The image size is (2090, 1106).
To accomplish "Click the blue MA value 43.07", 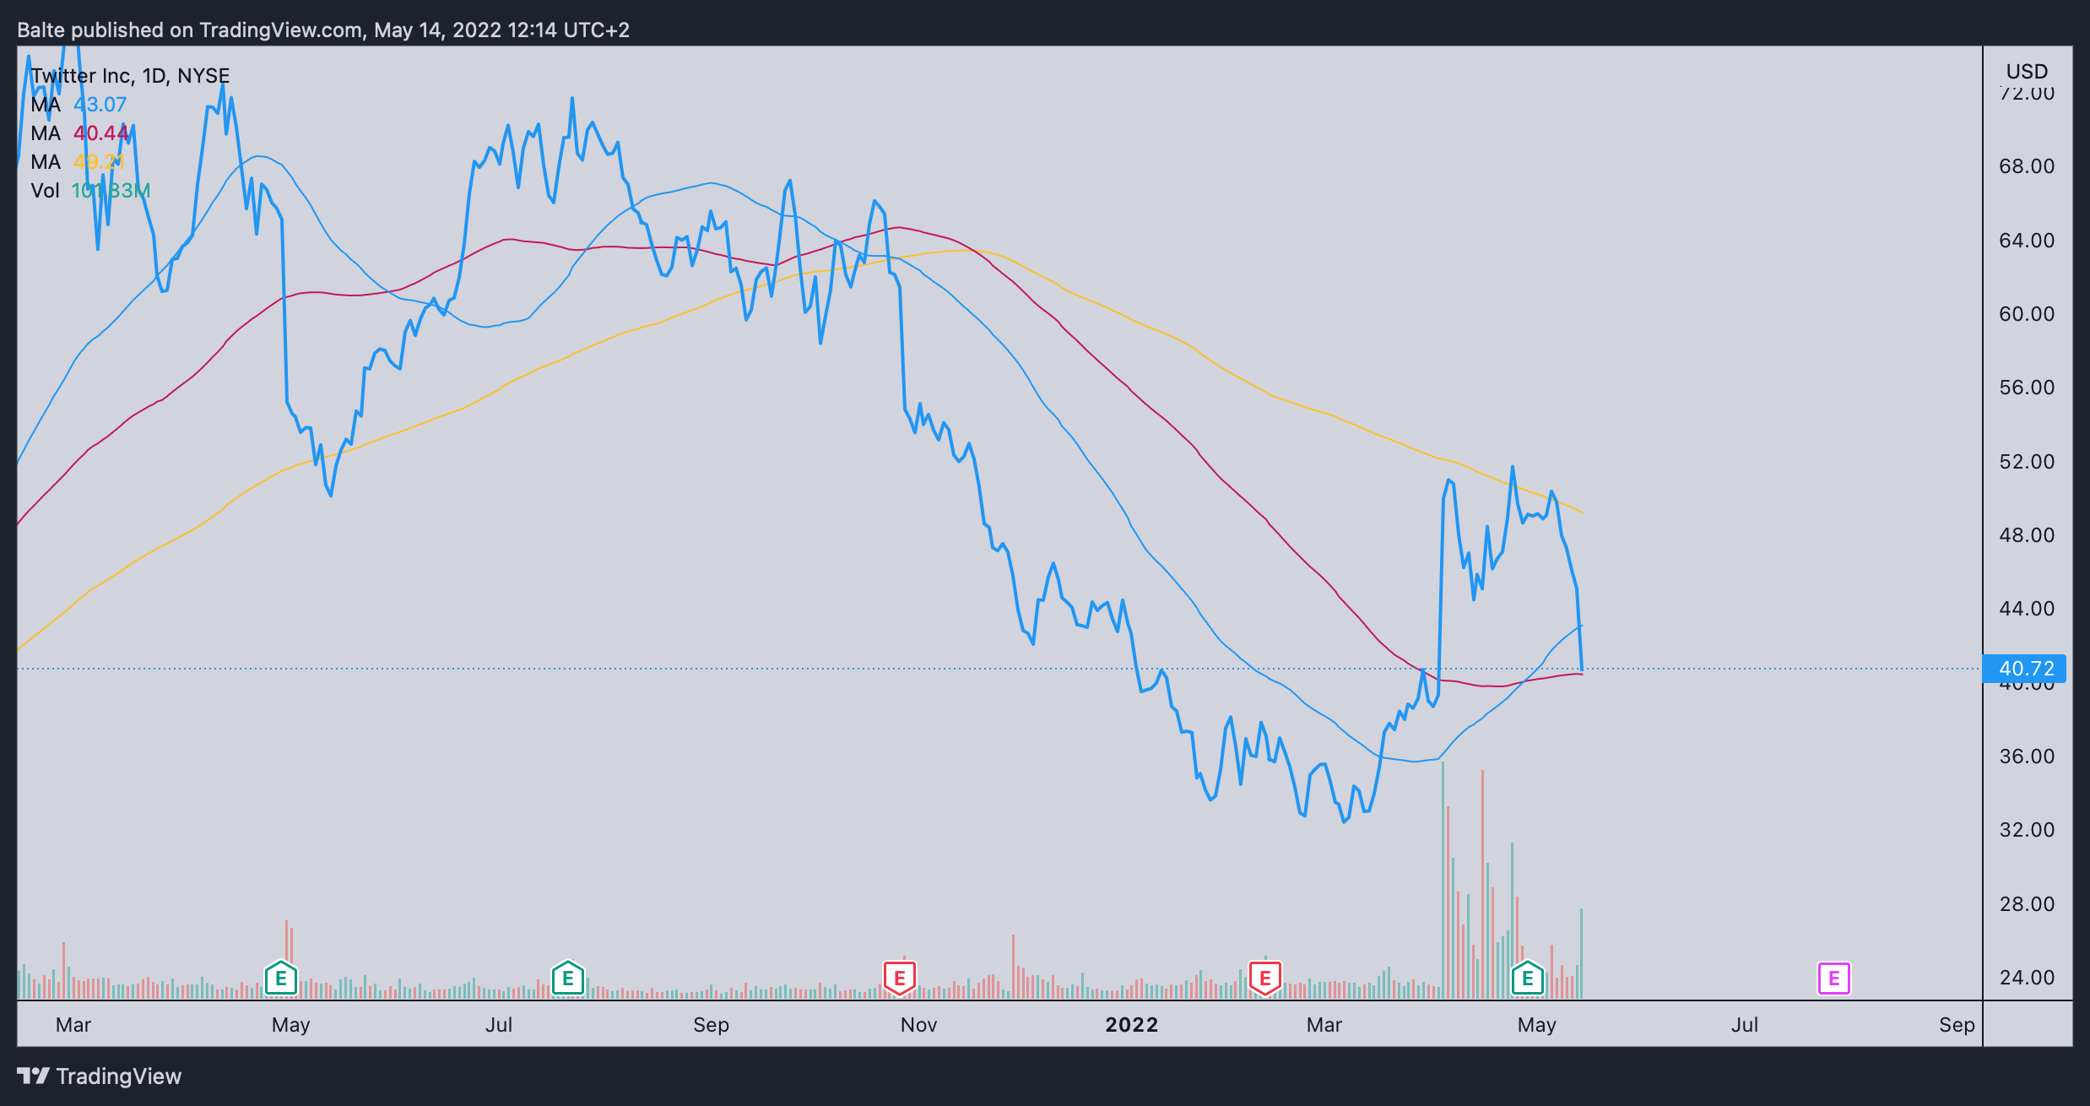I will point(100,105).
